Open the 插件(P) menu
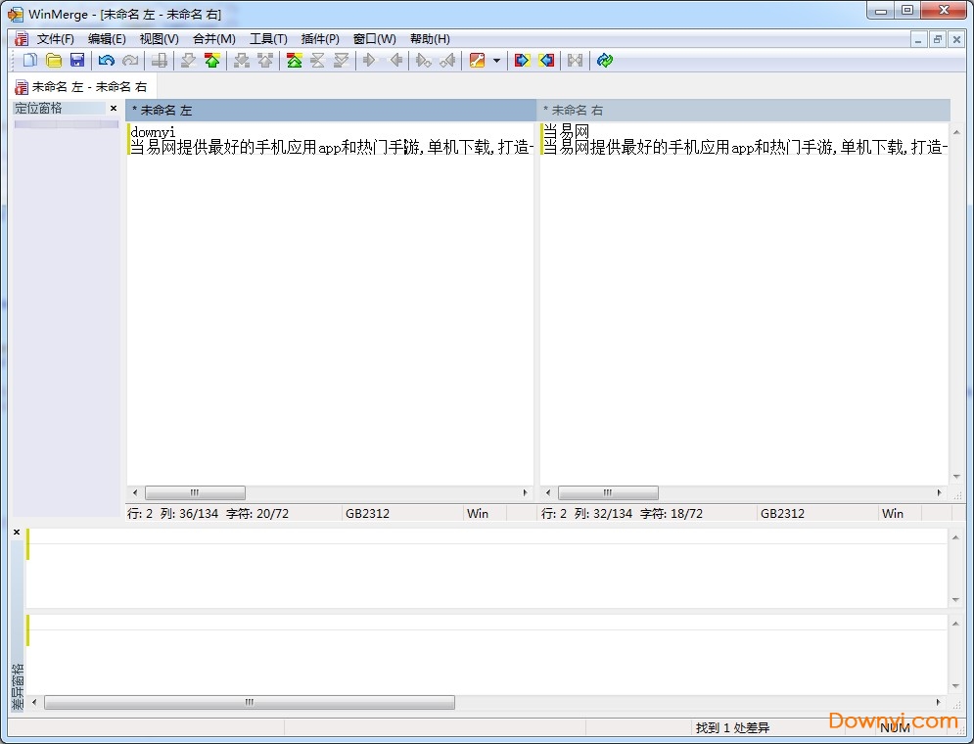 [x=318, y=39]
